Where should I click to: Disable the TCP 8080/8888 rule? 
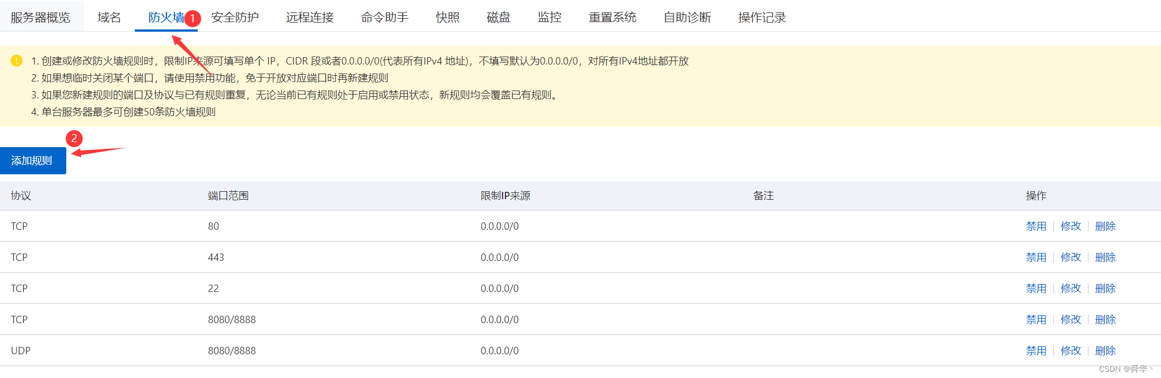(x=1036, y=320)
